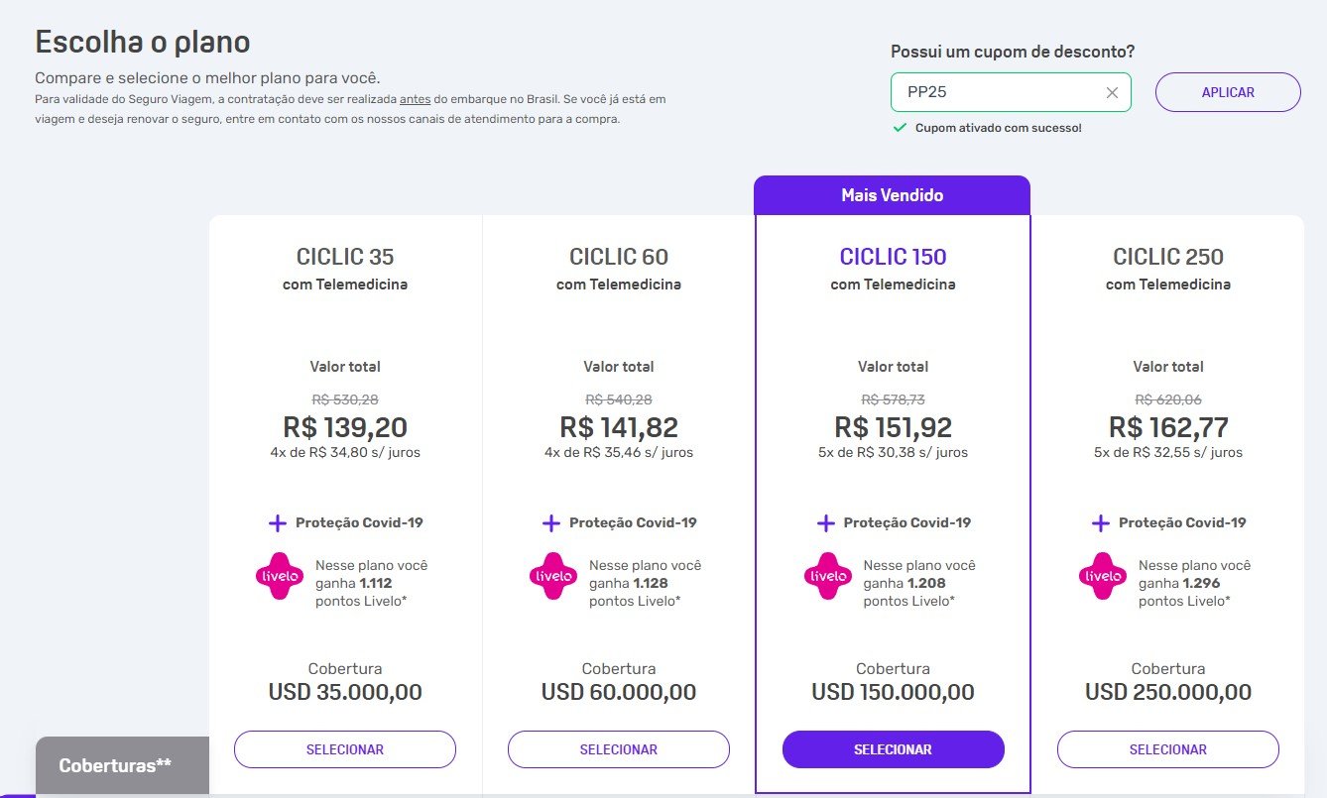Viewport: 1327px width, 798px height.
Task: Expand Proteção Covid-19 plus icon in CICLIC 250
Action: point(1100,522)
